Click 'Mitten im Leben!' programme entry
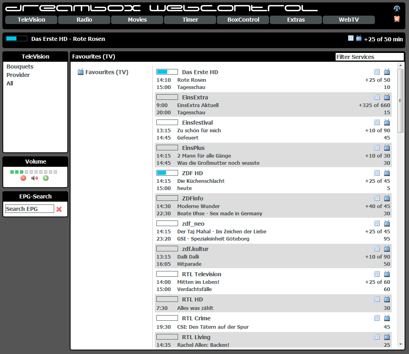The width and height of the screenshot is (409, 354). (x=198, y=282)
